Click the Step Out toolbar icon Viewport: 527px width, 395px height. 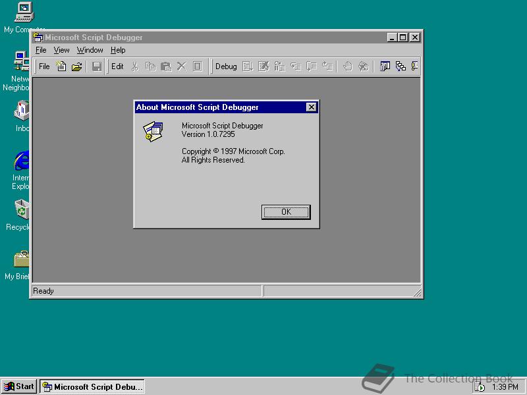[327, 66]
